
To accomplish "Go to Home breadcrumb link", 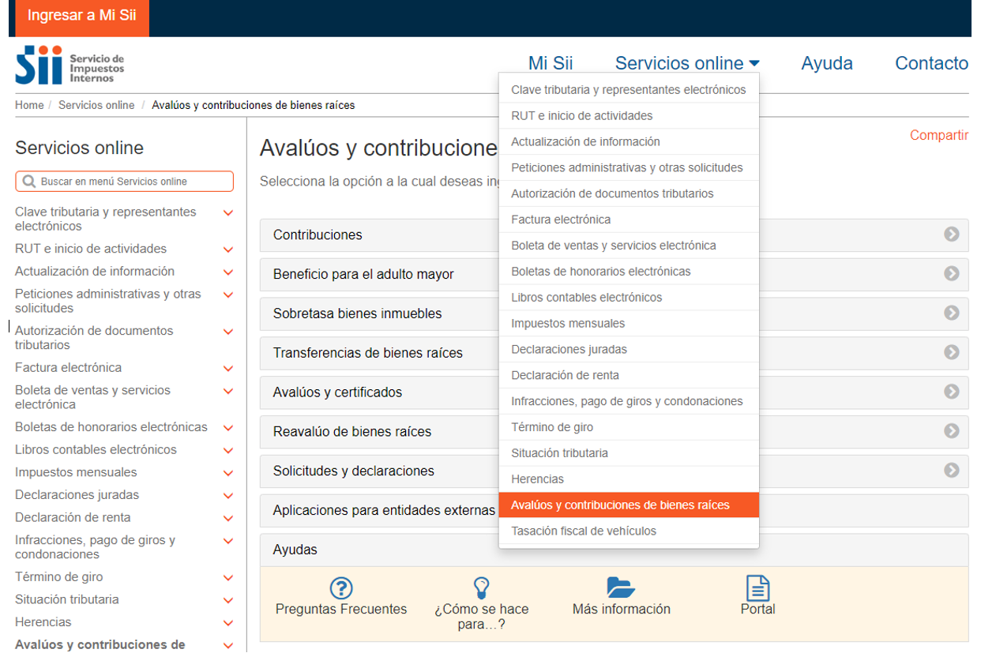I will (29, 105).
